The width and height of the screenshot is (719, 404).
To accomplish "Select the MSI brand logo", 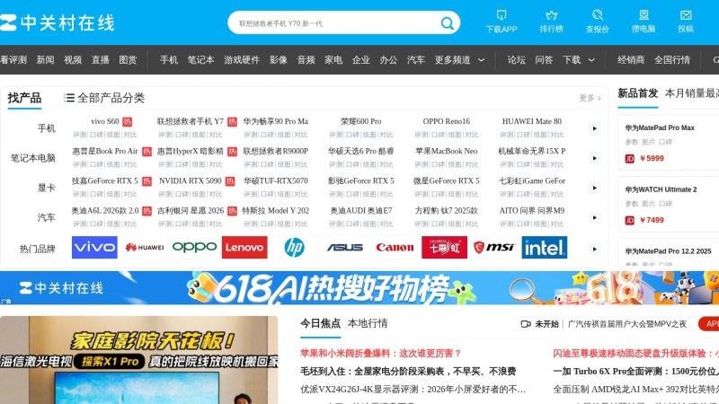I will [494, 248].
